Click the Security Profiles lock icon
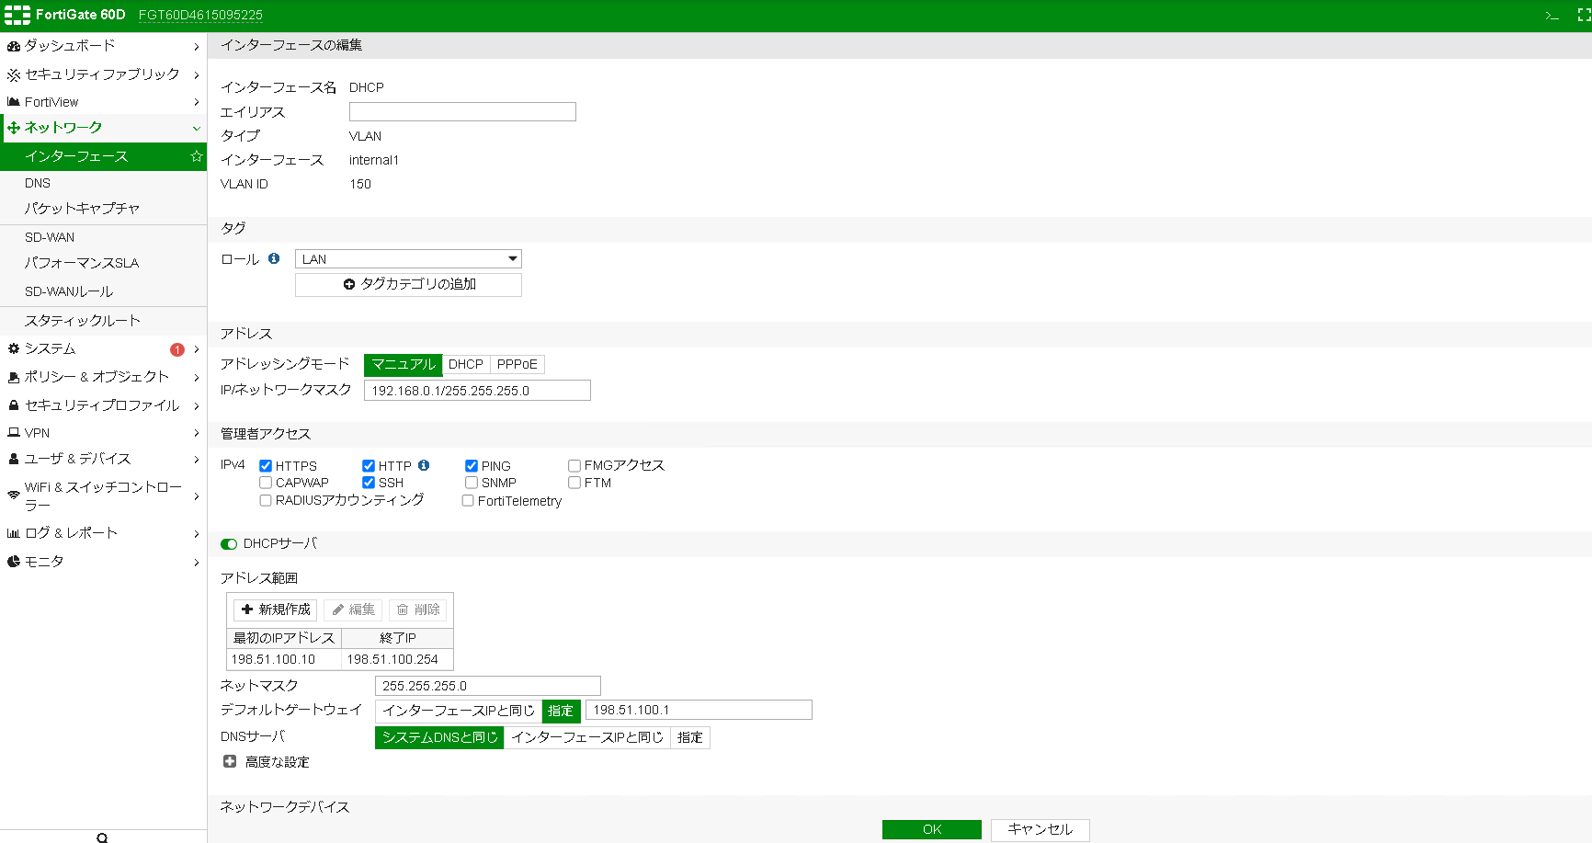This screenshot has width=1592, height=843. [13, 405]
